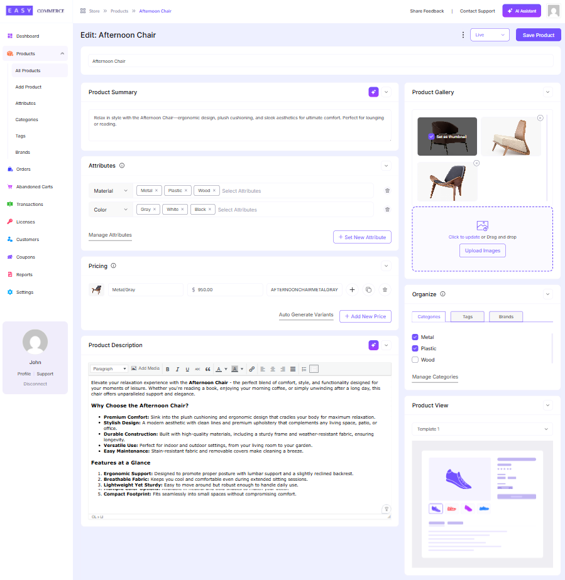Show Organize info tooltip icon
Viewport: 565px width, 580px height.
[442, 294]
